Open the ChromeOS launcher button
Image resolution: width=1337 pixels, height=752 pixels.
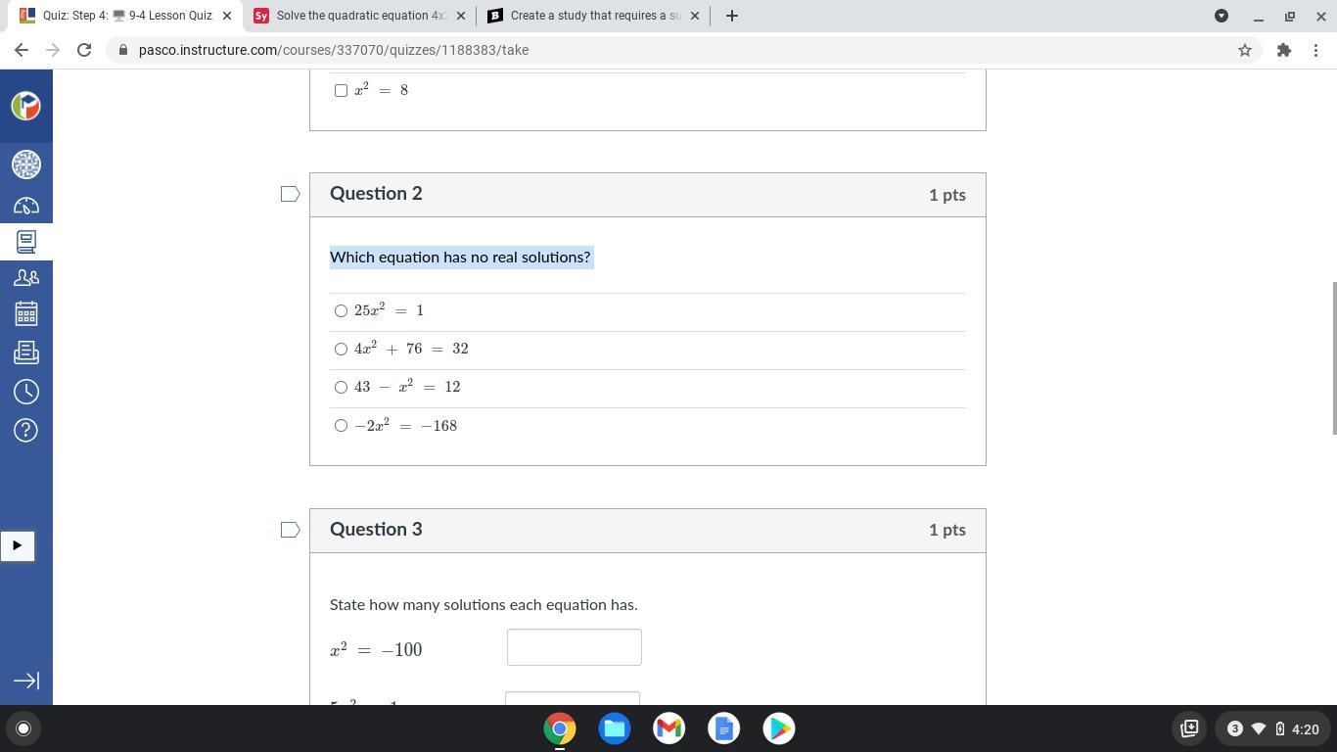(23, 728)
